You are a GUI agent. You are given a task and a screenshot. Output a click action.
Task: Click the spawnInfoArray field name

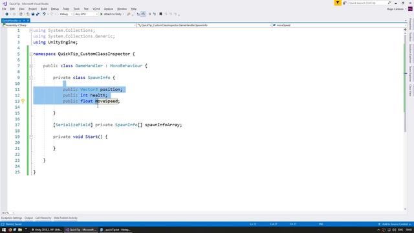(162, 125)
